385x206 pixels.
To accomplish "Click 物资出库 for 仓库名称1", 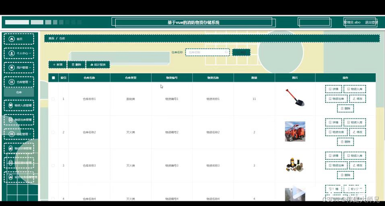I will [x=336, y=99].
